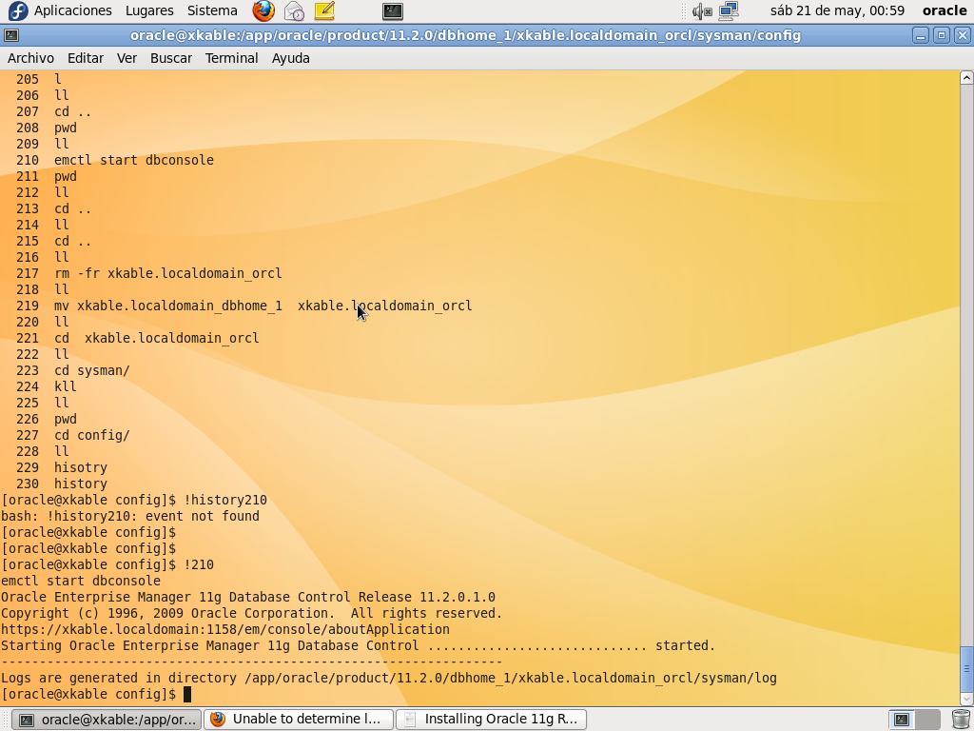
Task: Open the Buscar menu
Action: [171, 58]
